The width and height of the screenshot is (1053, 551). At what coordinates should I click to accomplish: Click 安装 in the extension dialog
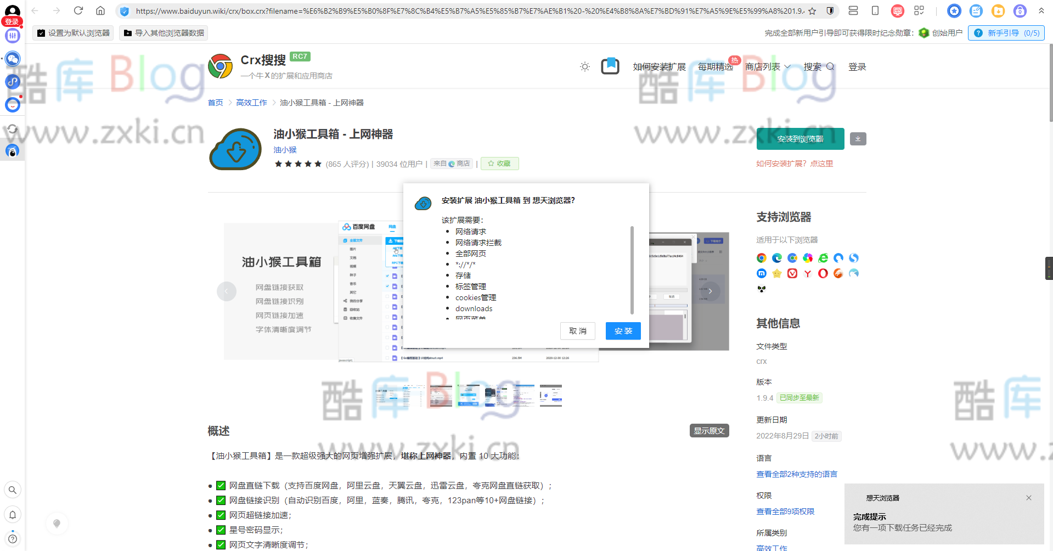622,330
